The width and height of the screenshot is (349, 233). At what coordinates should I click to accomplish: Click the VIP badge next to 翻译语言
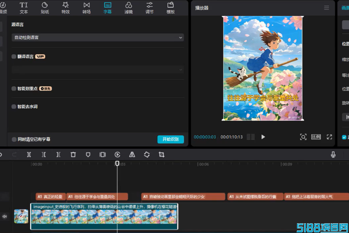(x=40, y=57)
